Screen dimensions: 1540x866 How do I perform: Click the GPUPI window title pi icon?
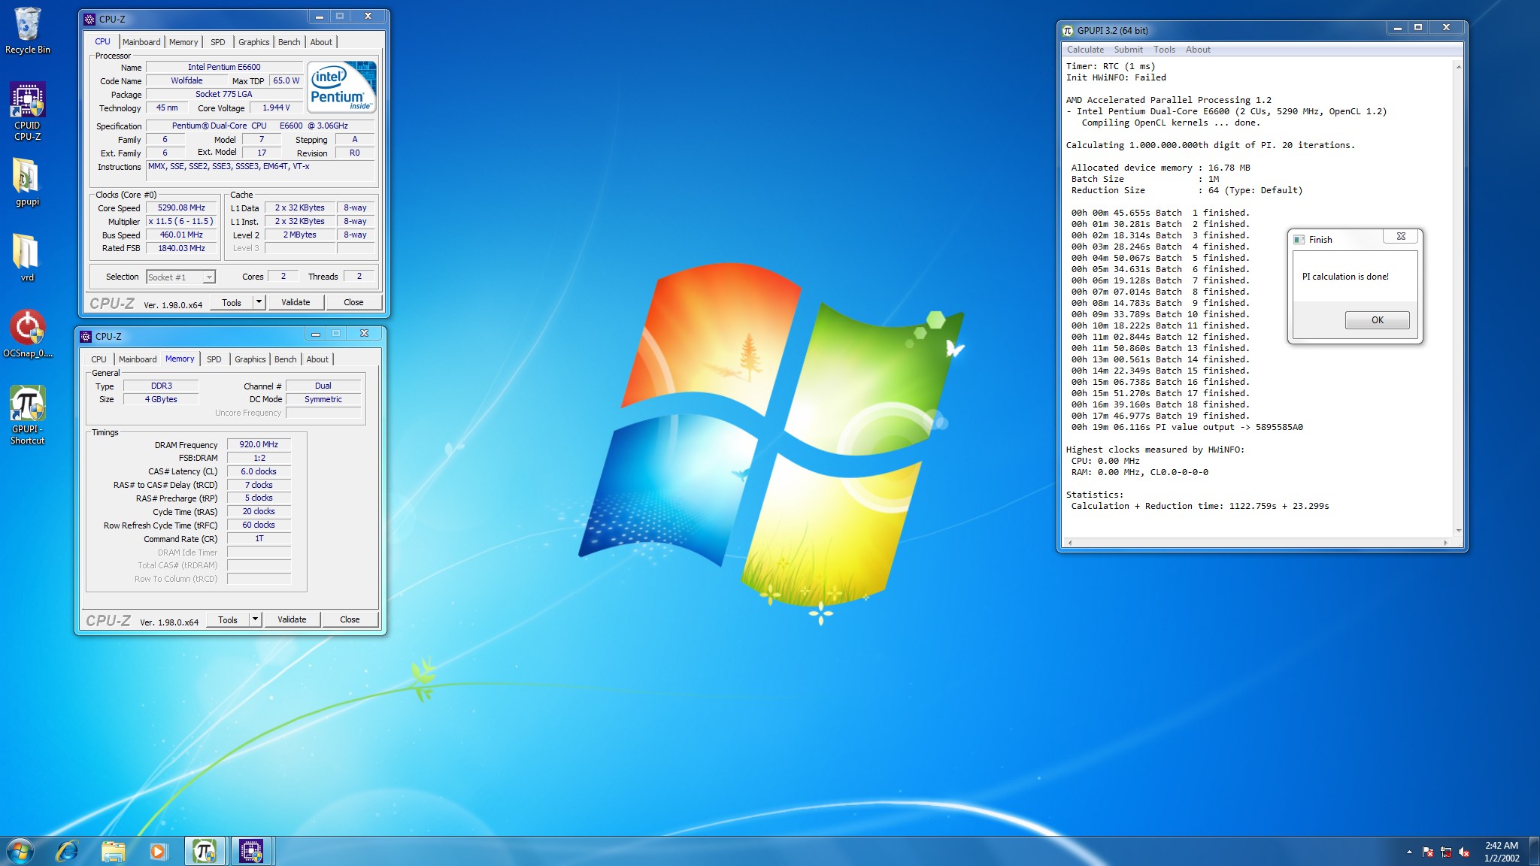[1068, 30]
